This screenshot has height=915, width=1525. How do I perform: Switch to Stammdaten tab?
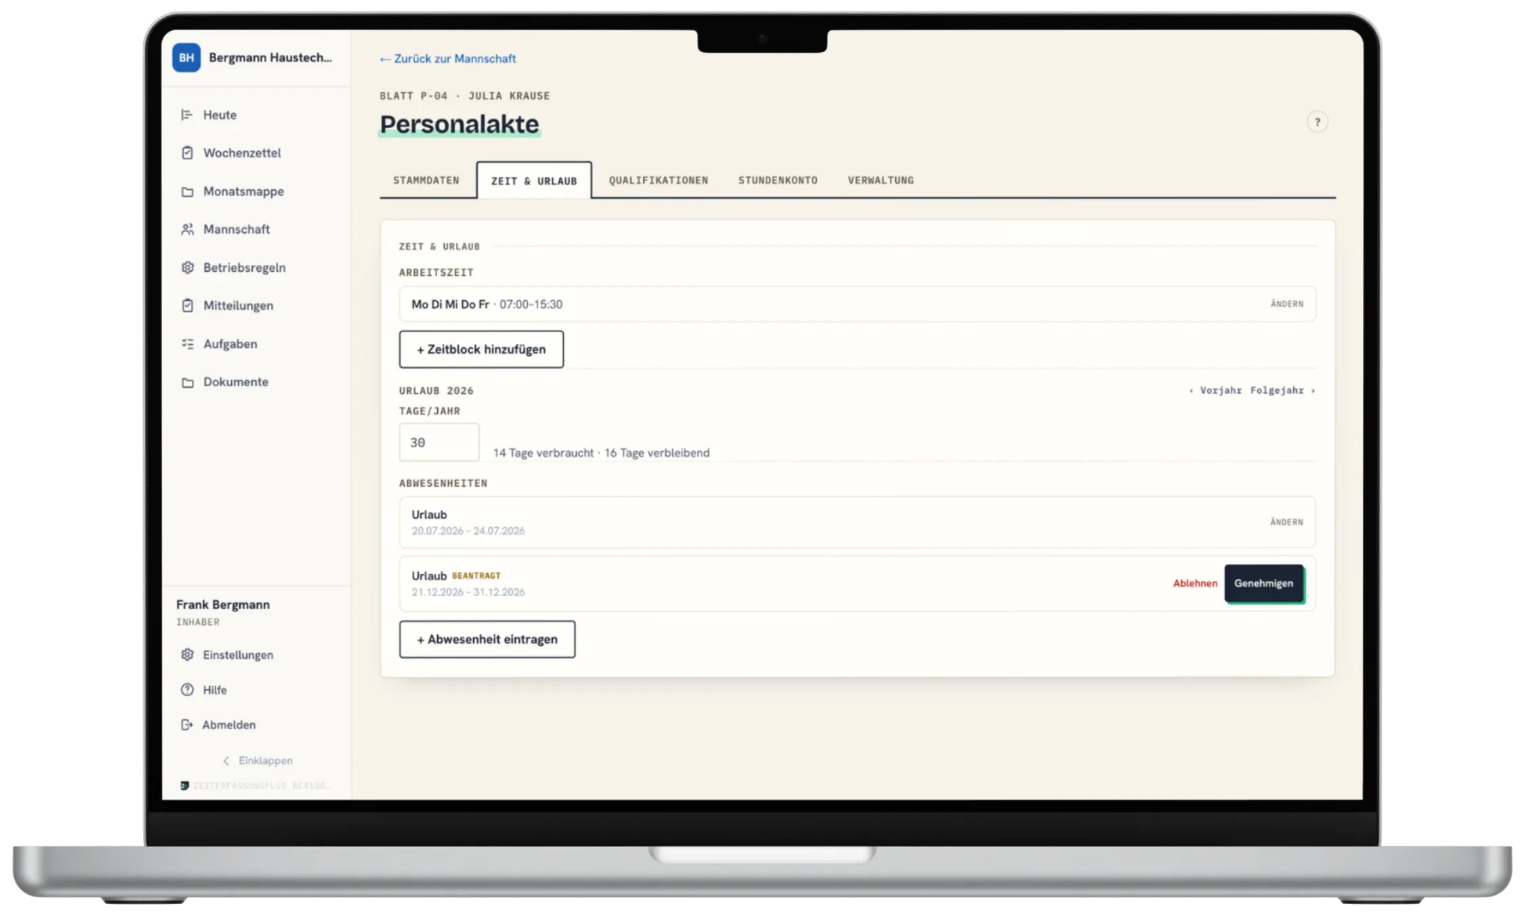click(426, 180)
